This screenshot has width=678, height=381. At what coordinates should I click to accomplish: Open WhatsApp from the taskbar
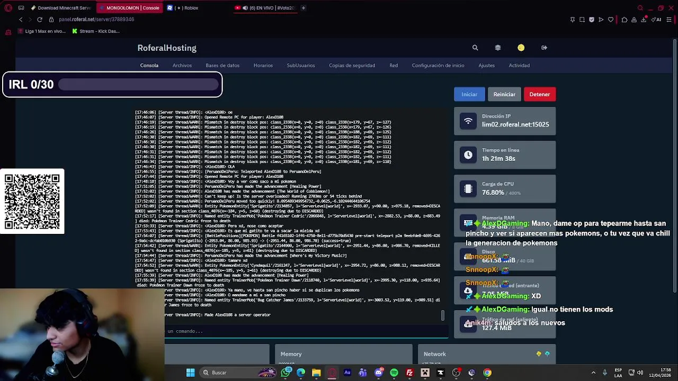click(286, 373)
